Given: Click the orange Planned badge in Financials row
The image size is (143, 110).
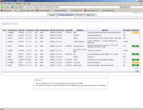Looking at the screenshot, I should pyautogui.click(x=135, y=62).
